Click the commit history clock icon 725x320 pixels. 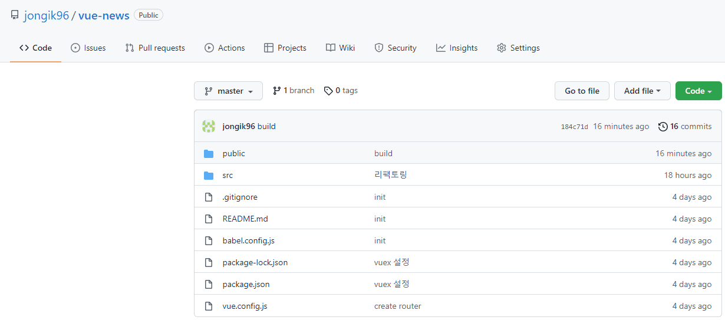click(663, 126)
